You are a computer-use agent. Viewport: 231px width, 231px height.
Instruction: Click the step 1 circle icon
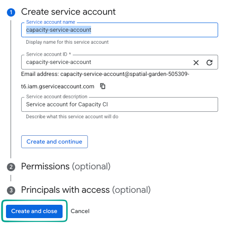[11, 12]
